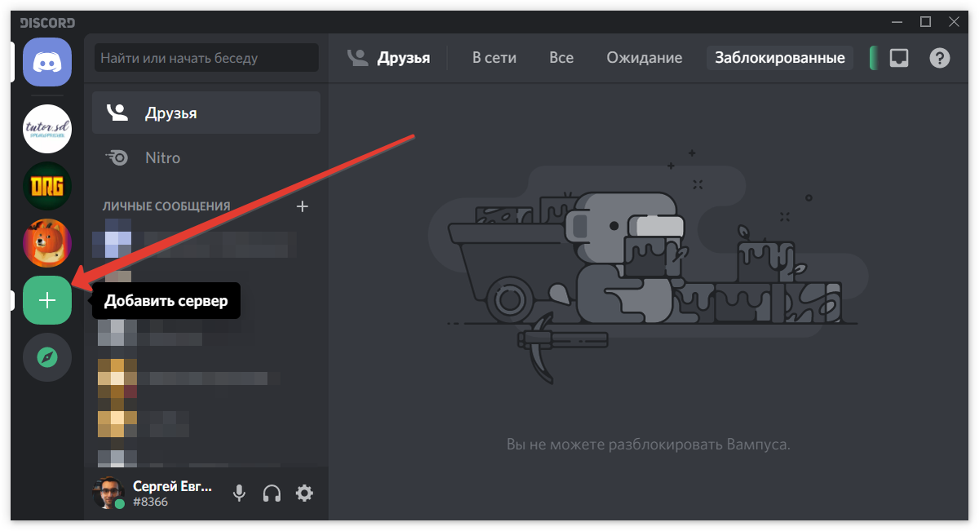
Task: Click the ЛИЧНЫЕ СООБЩЕНИЯ section label
Action: [166, 206]
